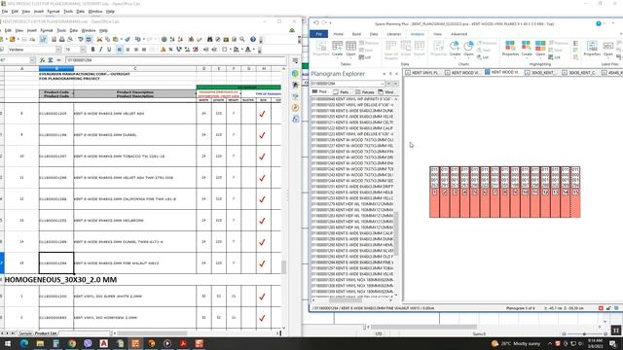Image resolution: width=623 pixels, height=350 pixels.
Task: Click Tables Create icon in Analysis ribbon
Action: click(x=337, y=49)
